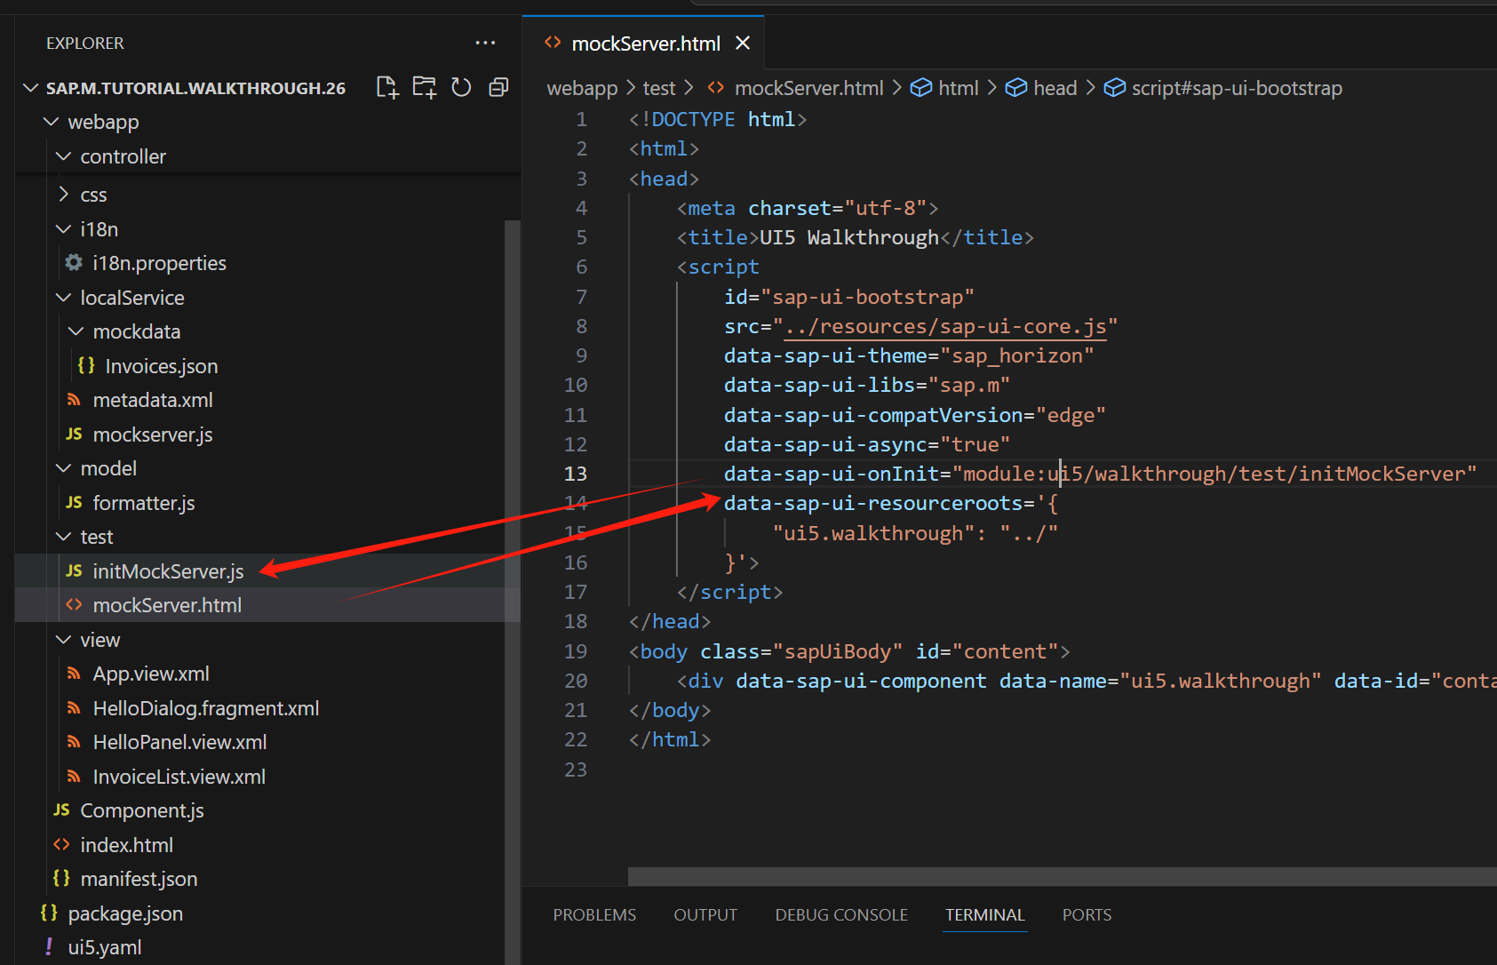
Task: Click the head breadcrumb symbol icon
Action: [1015, 88]
